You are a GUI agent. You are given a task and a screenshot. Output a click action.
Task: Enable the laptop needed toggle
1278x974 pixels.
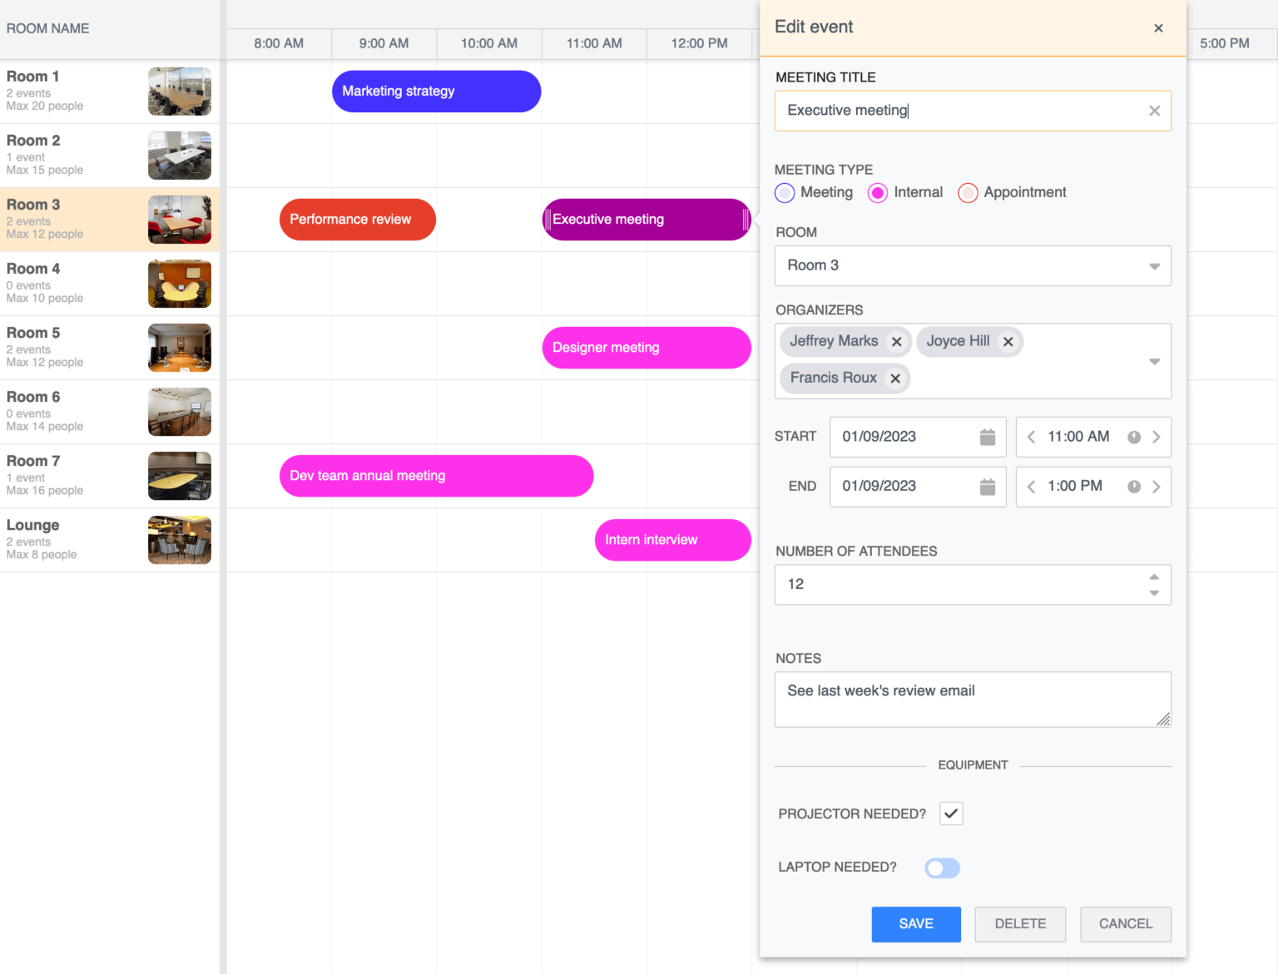point(942,868)
